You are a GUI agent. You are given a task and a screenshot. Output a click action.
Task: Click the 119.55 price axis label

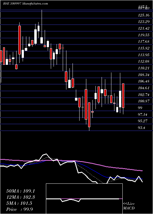tap(144, 35)
